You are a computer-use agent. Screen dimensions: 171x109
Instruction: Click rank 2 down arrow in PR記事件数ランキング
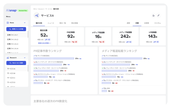pyautogui.click(x=34, y=62)
